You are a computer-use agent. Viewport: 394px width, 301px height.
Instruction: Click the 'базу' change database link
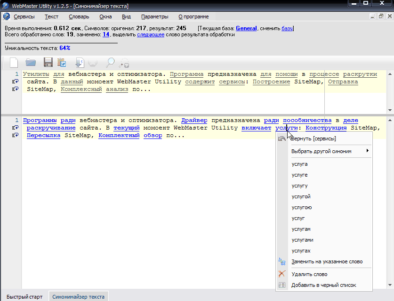[287, 28]
